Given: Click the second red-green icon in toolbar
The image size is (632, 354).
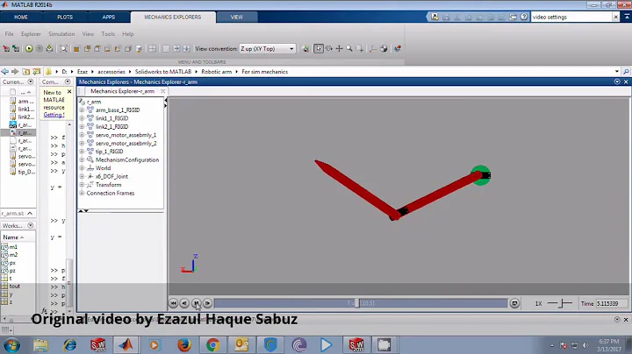Looking at the screenshot, I should pyautogui.click(x=16, y=49).
